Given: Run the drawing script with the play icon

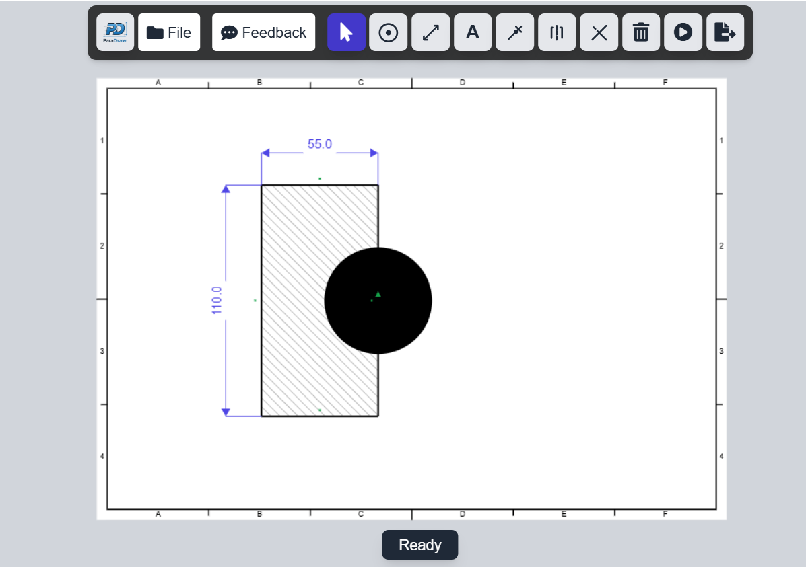Looking at the screenshot, I should pyautogui.click(x=683, y=32).
